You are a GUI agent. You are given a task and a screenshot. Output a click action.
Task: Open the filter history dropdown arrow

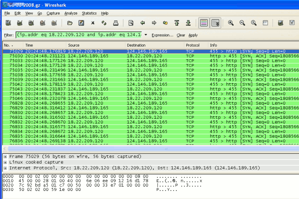pos(146,35)
